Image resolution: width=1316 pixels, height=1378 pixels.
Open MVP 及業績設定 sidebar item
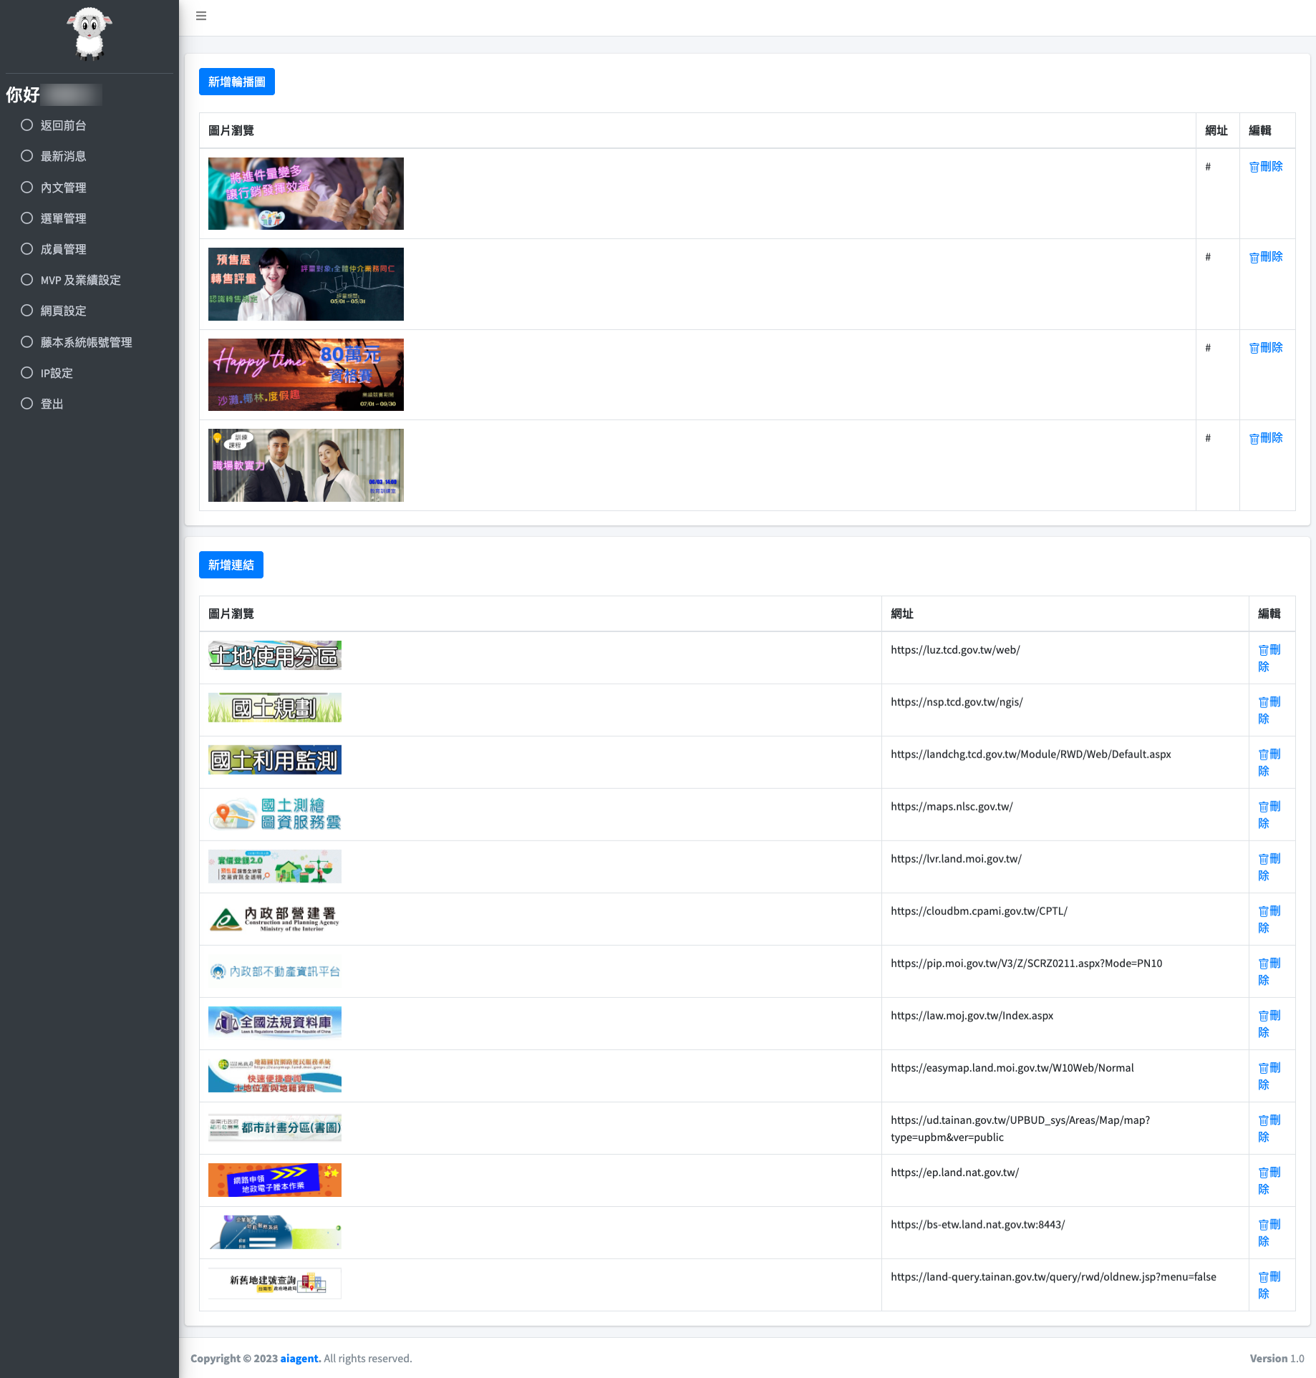(x=80, y=280)
